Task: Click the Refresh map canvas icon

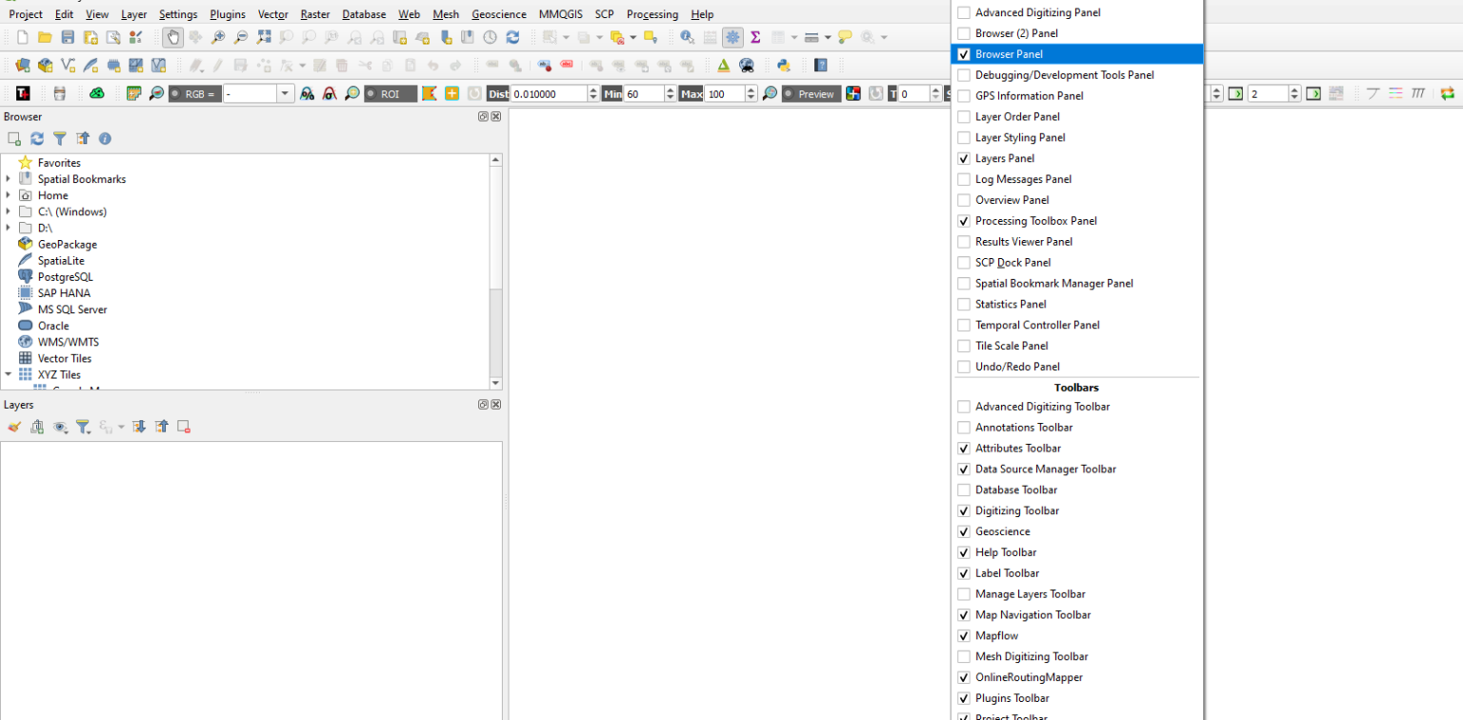Action: [x=512, y=37]
